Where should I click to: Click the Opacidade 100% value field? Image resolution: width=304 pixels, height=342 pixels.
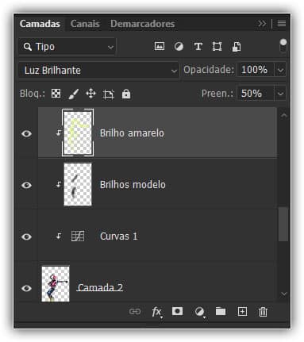256,70
